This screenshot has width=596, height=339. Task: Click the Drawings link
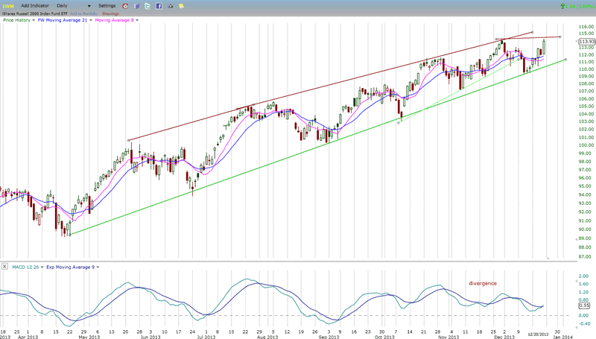pos(110,13)
